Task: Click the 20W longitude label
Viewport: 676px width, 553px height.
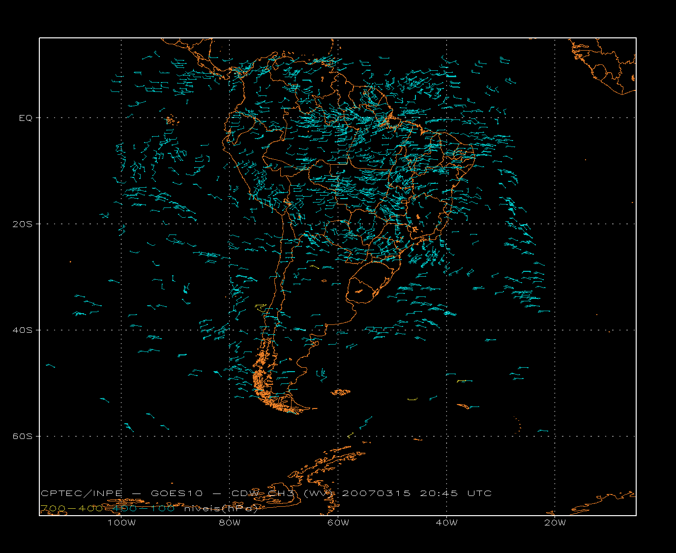Action: coord(555,523)
